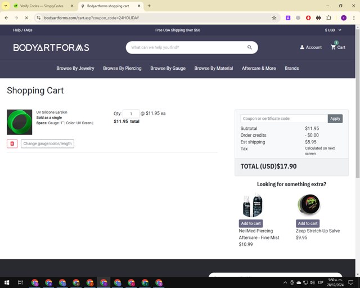Open the red Opera-style extension icon
This screenshot has width=360, height=288.
tap(308, 17)
